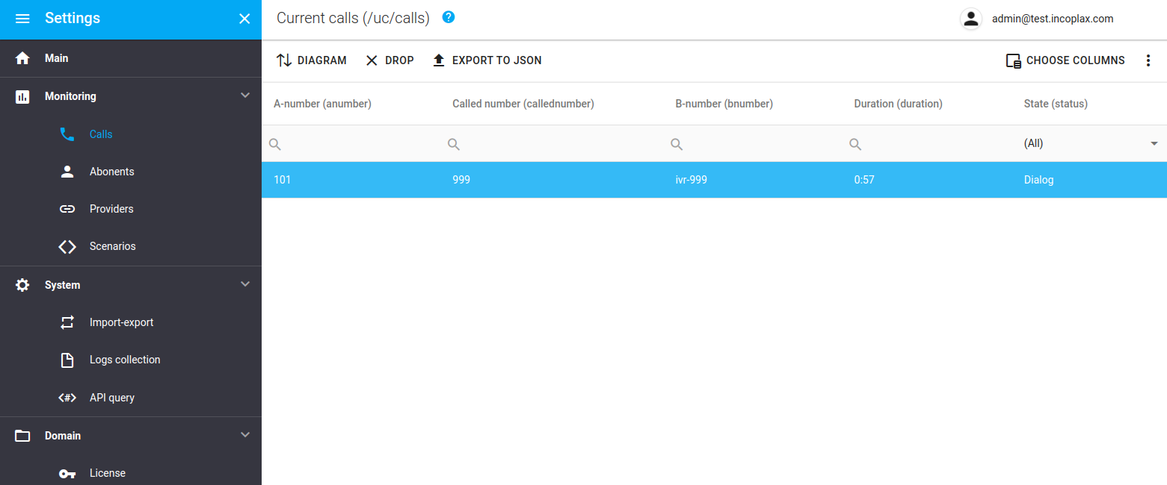Click the B-number search magnifier icon
The height and width of the screenshot is (485, 1167).
click(x=677, y=144)
